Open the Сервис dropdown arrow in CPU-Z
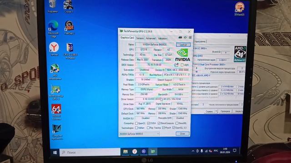 coord(216,111)
